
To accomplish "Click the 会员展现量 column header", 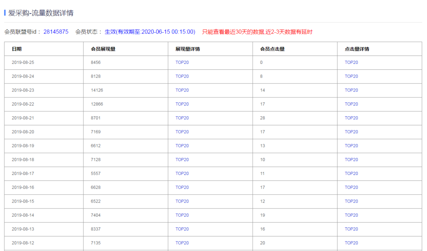I will point(103,49).
